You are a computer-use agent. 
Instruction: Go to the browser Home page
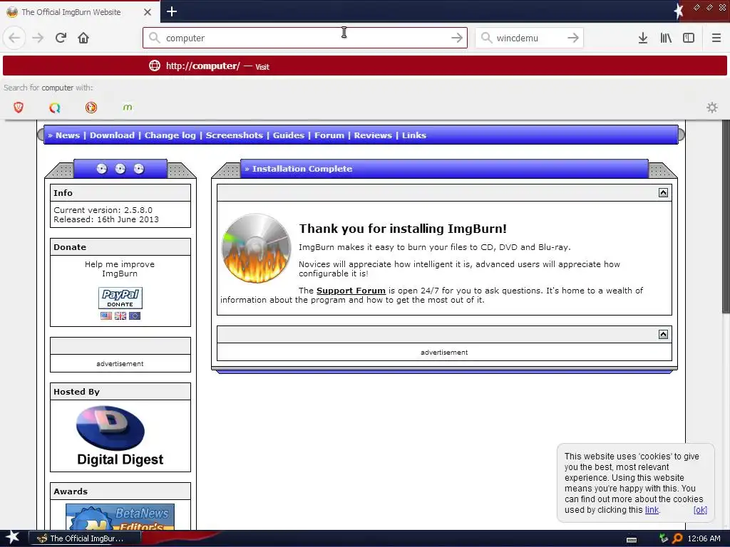(83, 38)
